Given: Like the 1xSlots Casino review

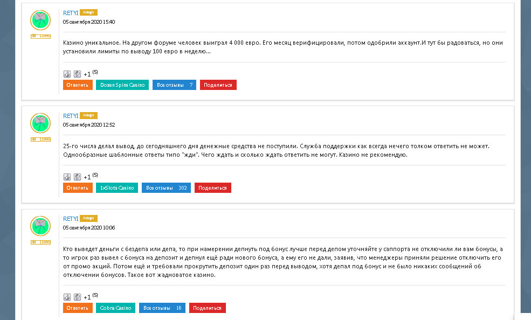Looking at the screenshot, I should 67,177.
